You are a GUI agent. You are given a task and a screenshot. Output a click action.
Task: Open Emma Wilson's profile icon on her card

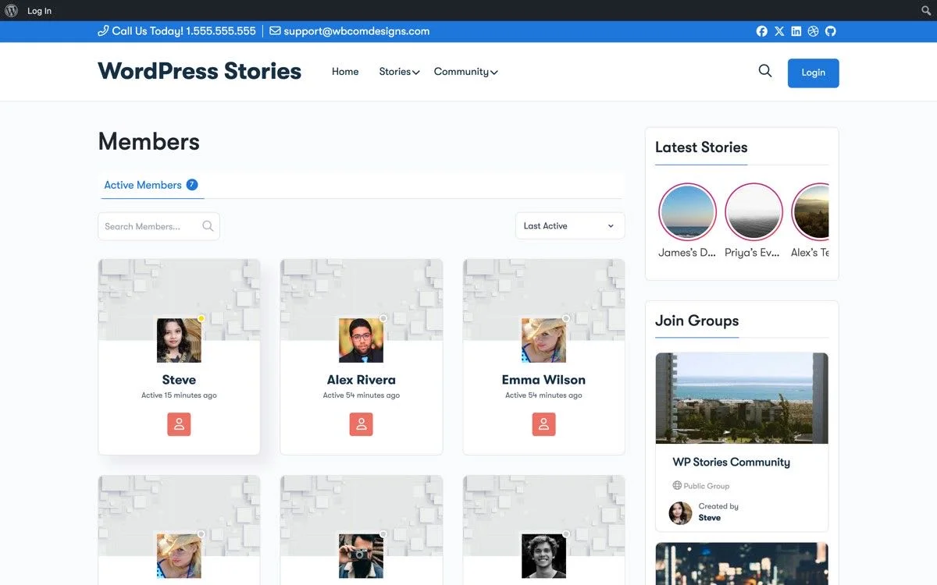pos(543,424)
